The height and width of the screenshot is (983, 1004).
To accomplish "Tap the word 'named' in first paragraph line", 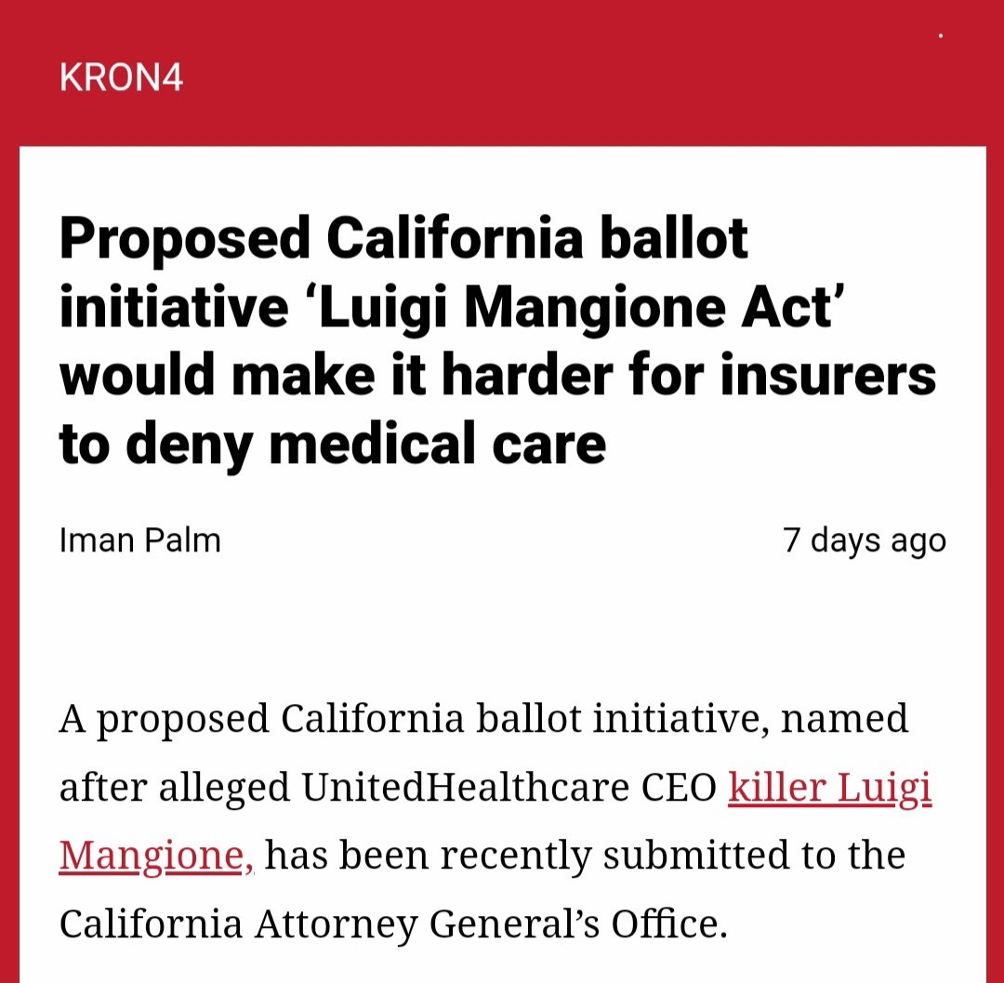I will [844, 719].
